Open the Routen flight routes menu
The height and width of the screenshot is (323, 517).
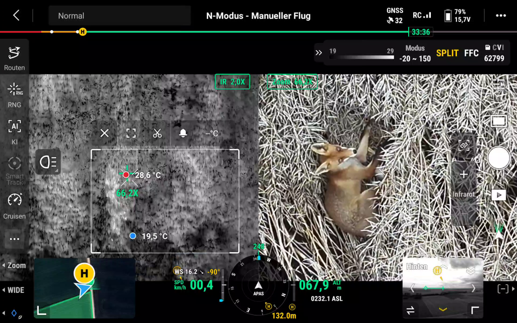pyautogui.click(x=14, y=58)
